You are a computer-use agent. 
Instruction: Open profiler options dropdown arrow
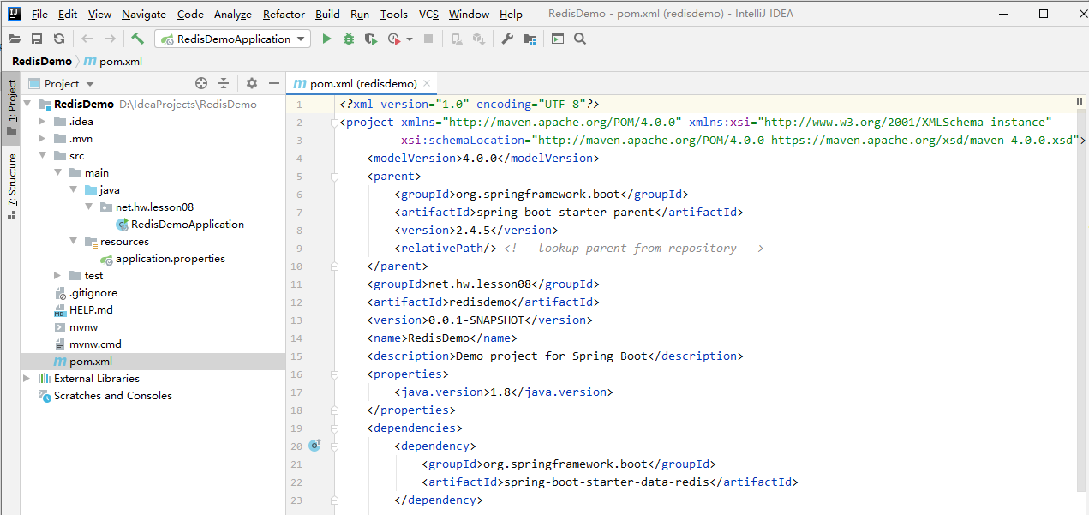[x=410, y=39]
